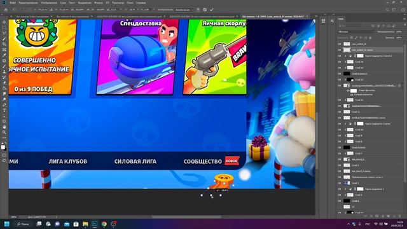This screenshot has width=407, height=229.
Task: Click the Home icon in options bar
Action: tap(6, 10)
